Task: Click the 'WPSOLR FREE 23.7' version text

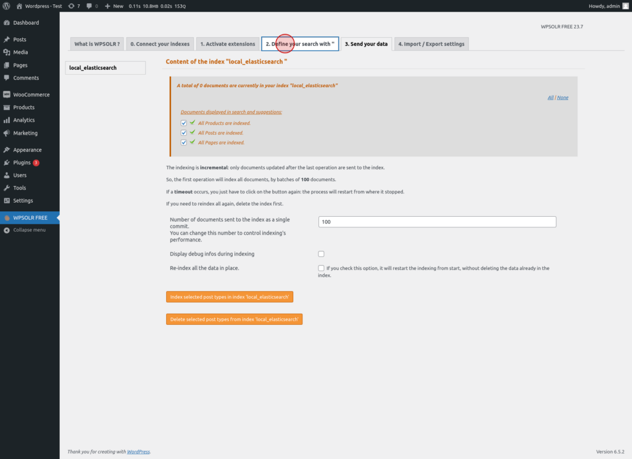Action: 562,27
